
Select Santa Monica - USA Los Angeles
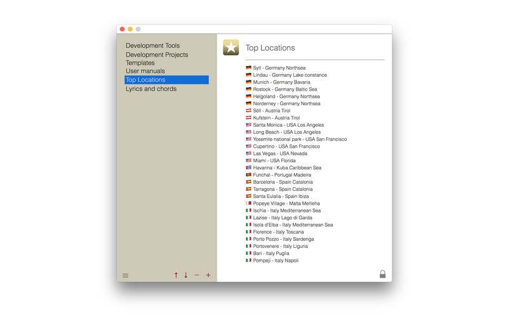(x=288, y=125)
